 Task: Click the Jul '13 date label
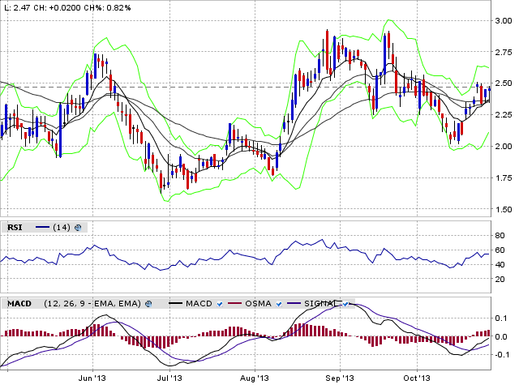169,378
